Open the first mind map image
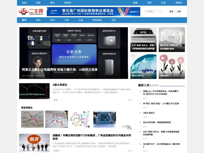This screenshot has height=153, width=204. 32,119
